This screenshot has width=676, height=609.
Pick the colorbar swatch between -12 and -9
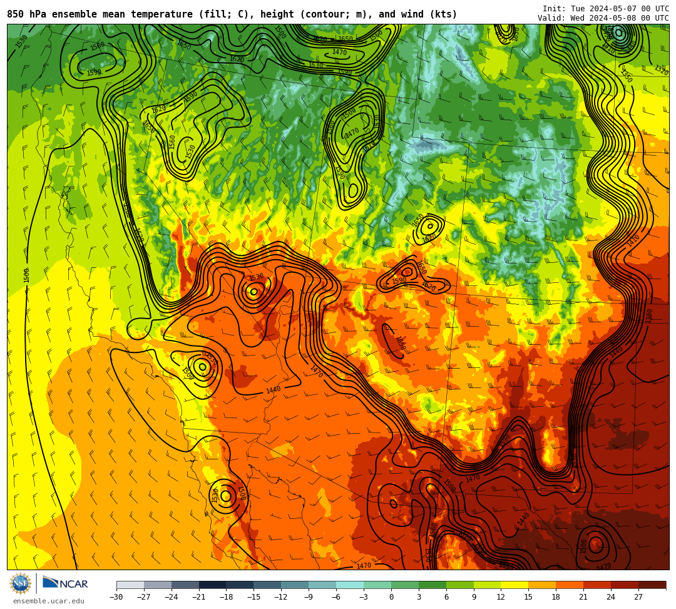pos(295,585)
